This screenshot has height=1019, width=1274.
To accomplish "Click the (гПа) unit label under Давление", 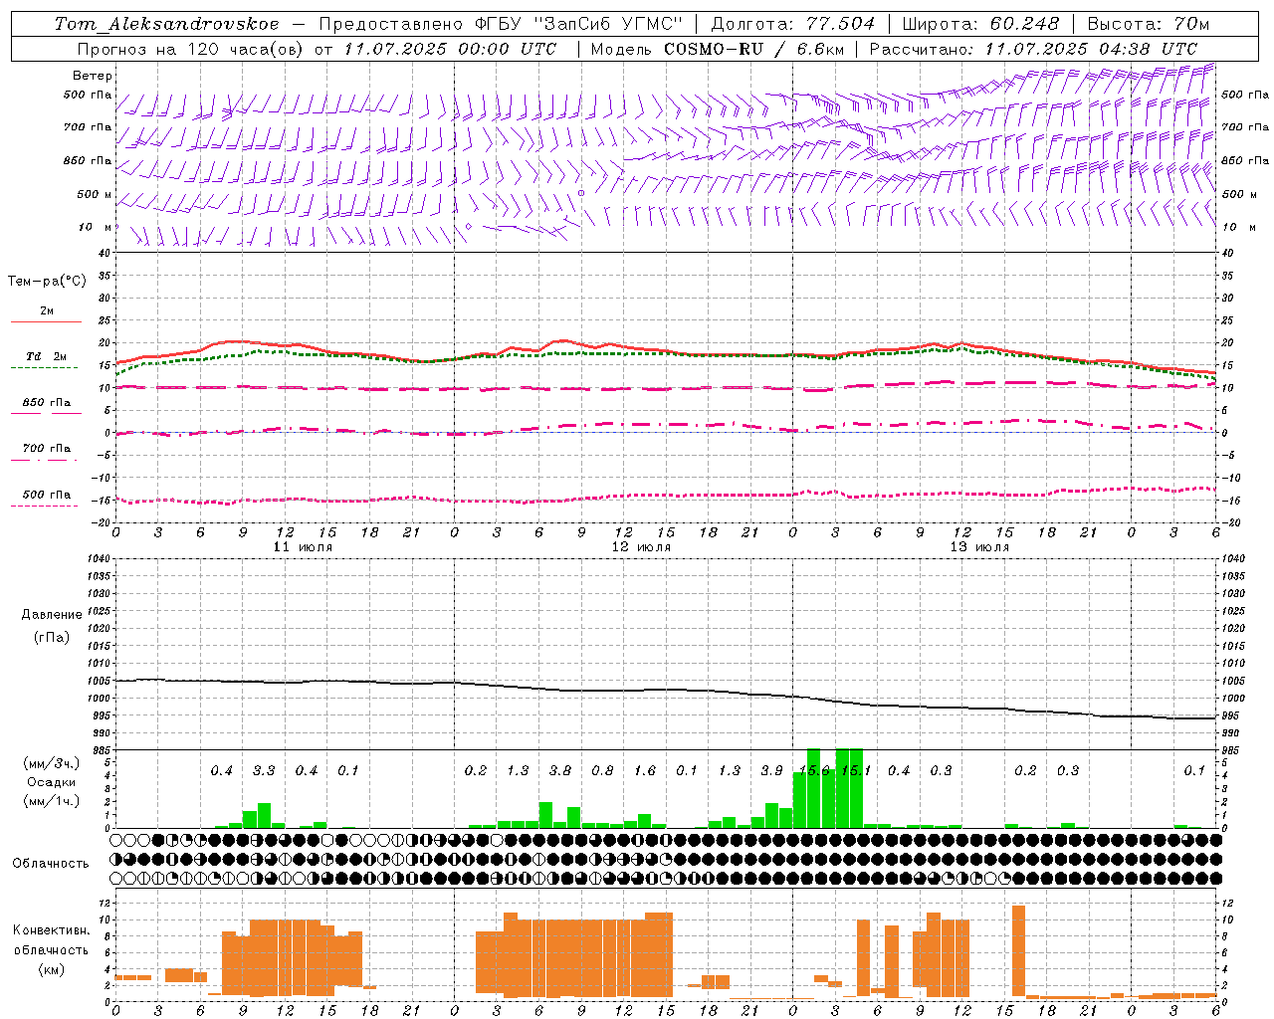I will tap(52, 637).
